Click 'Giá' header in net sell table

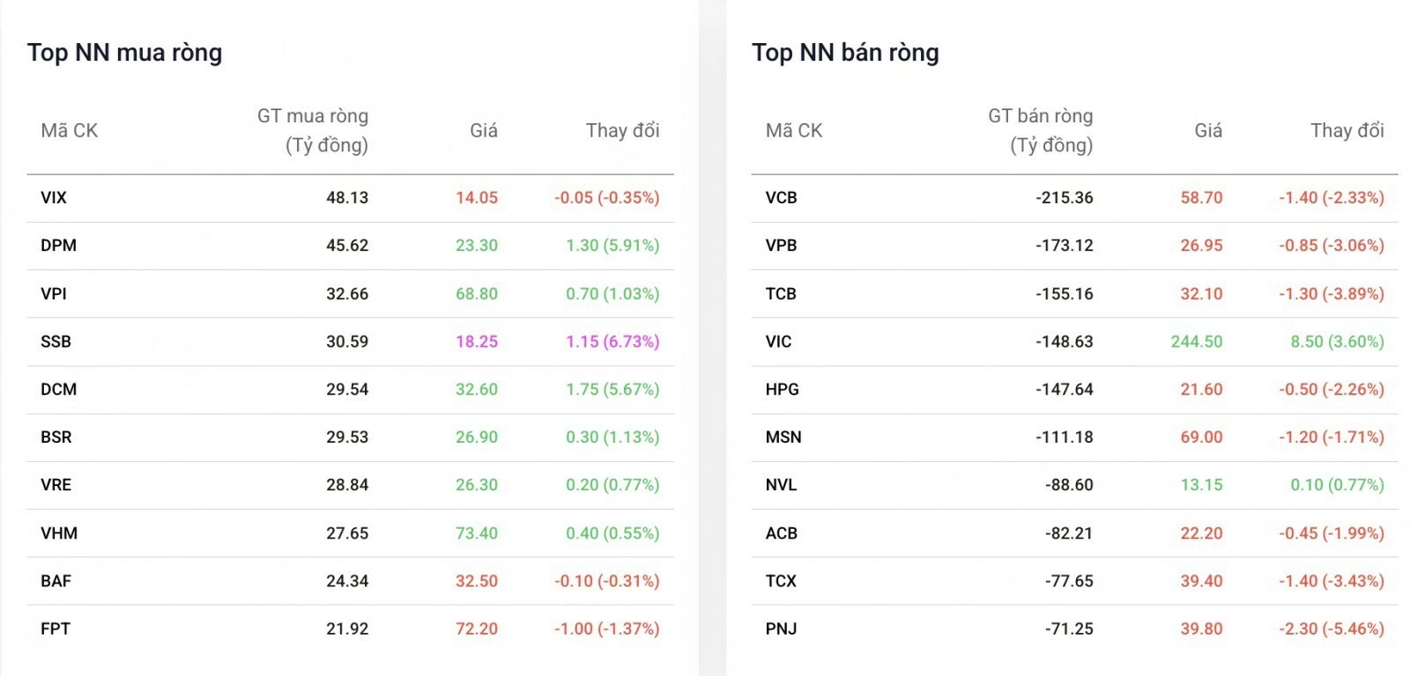click(1208, 131)
